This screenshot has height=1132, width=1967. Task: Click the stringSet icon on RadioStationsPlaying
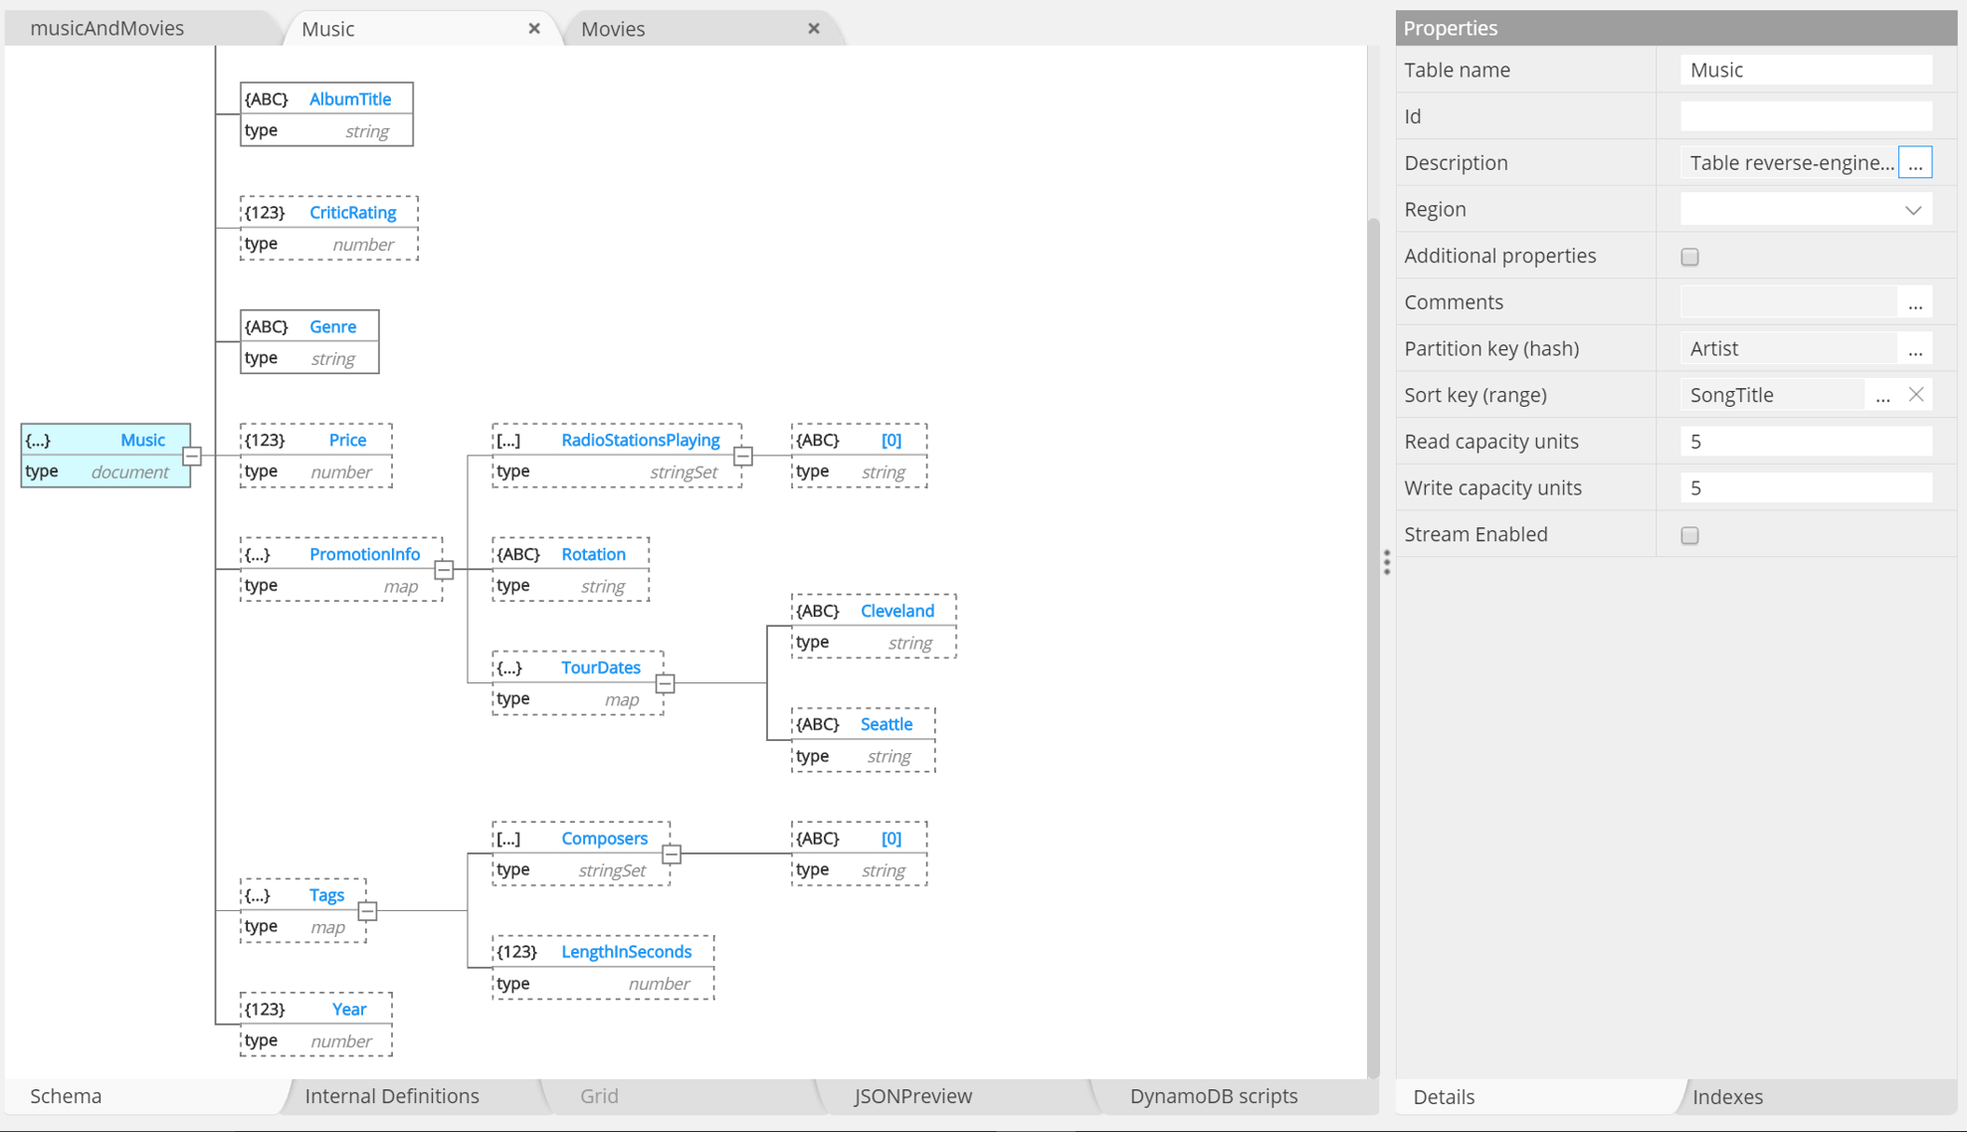pos(508,439)
